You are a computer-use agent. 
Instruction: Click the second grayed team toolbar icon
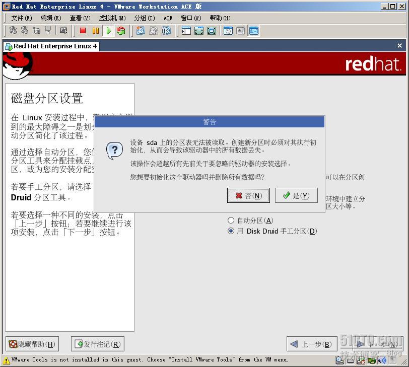click(x=25, y=31)
